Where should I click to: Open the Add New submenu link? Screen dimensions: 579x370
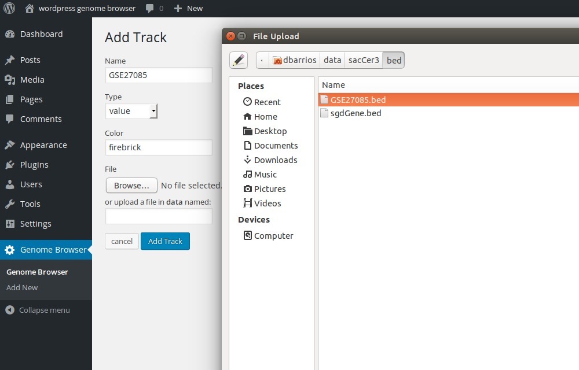(x=22, y=287)
